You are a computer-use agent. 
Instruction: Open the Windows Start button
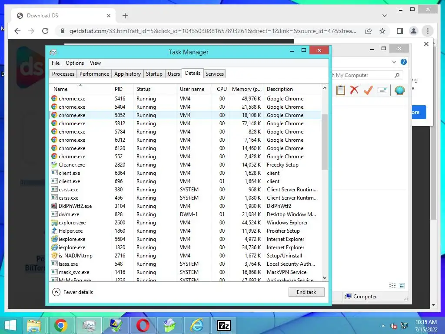[10, 325]
